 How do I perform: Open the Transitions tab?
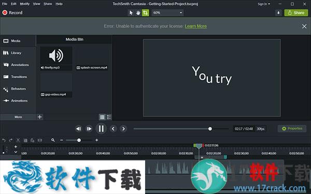pyautogui.click(x=18, y=77)
